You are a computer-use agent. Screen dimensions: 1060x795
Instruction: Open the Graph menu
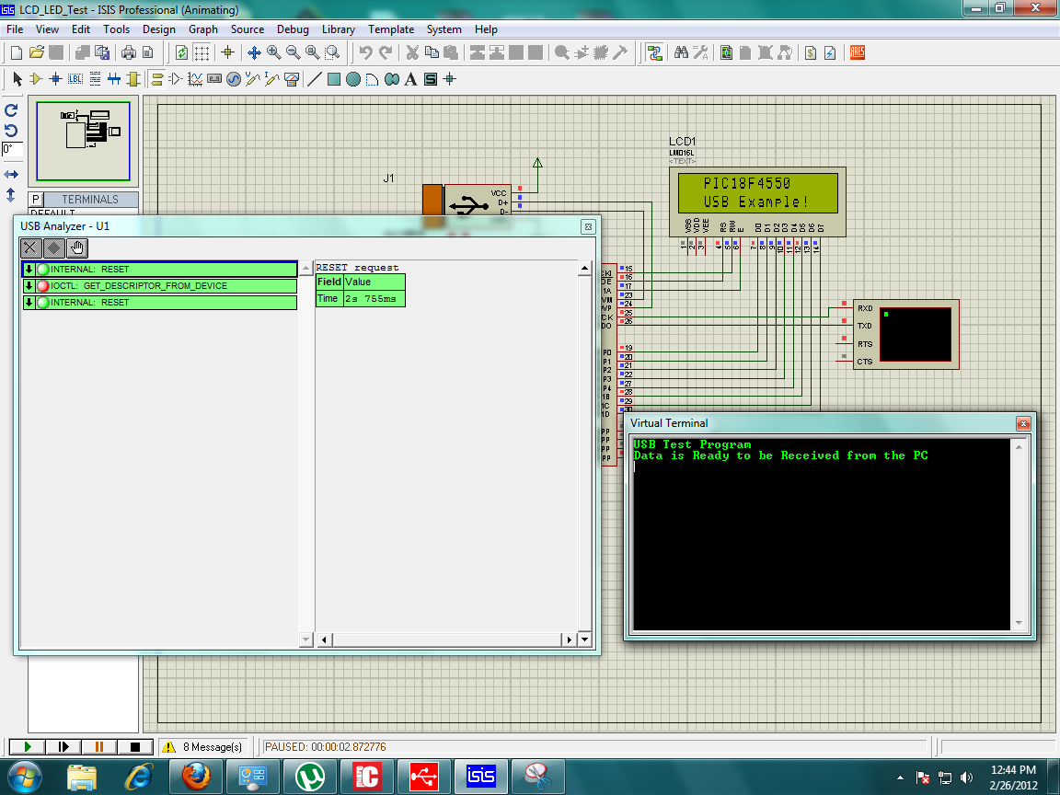(x=203, y=29)
